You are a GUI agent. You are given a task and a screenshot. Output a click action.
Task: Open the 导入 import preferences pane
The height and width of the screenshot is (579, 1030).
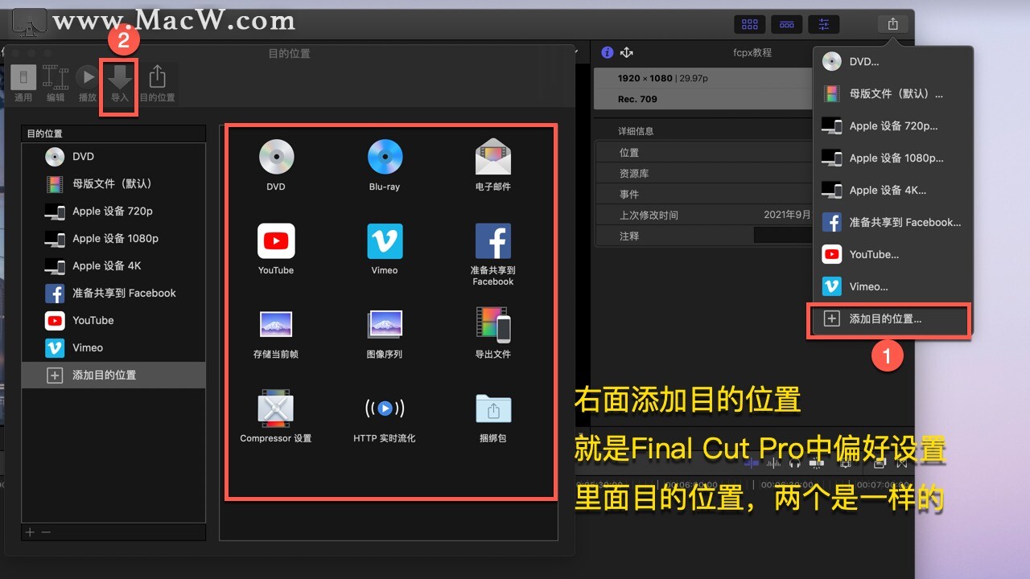tap(120, 84)
